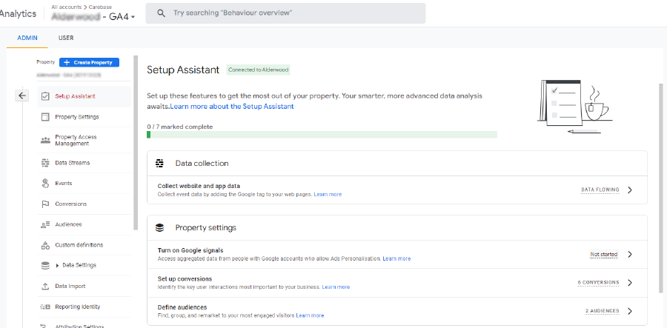Click the Events hand-pointer icon
The height and width of the screenshot is (328, 667).
point(45,184)
